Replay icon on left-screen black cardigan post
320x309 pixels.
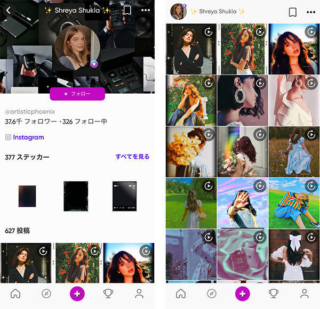tap(43, 251)
